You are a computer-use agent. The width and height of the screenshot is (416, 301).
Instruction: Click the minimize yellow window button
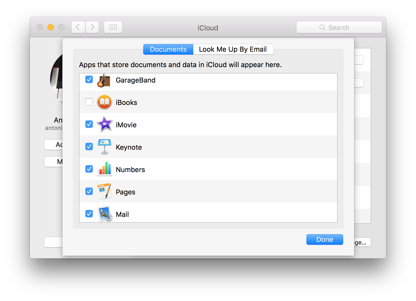pyautogui.click(x=51, y=27)
